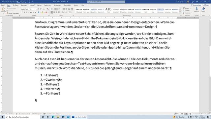Click the Save icon in title bar
The width and height of the screenshot is (211, 119).
tap(22, 2)
